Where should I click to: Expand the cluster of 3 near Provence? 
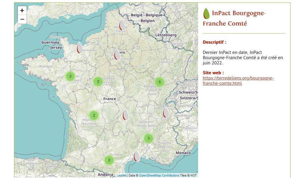pos(148,138)
